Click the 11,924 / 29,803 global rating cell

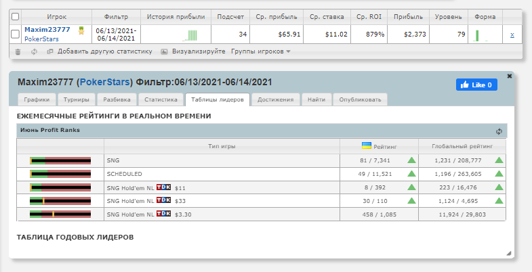pyautogui.click(x=462, y=214)
